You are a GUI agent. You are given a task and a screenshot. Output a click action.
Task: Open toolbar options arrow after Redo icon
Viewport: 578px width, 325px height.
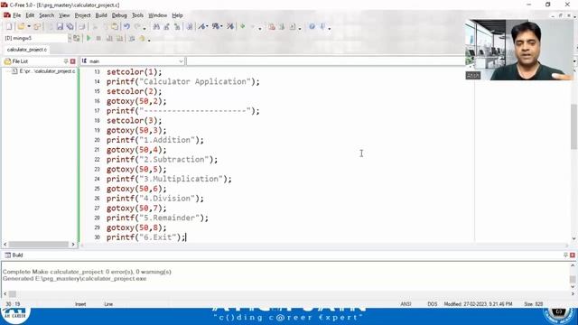coord(144,28)
